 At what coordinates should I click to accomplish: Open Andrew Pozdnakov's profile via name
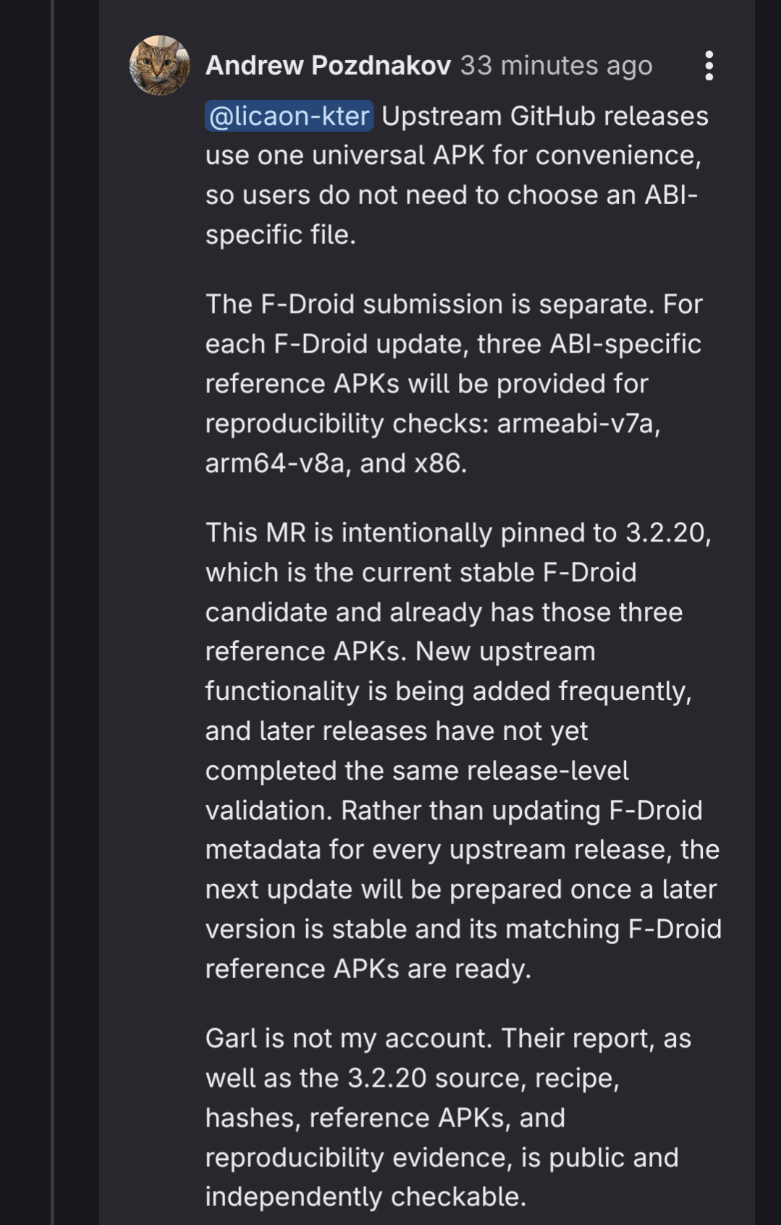coord(329,65)
